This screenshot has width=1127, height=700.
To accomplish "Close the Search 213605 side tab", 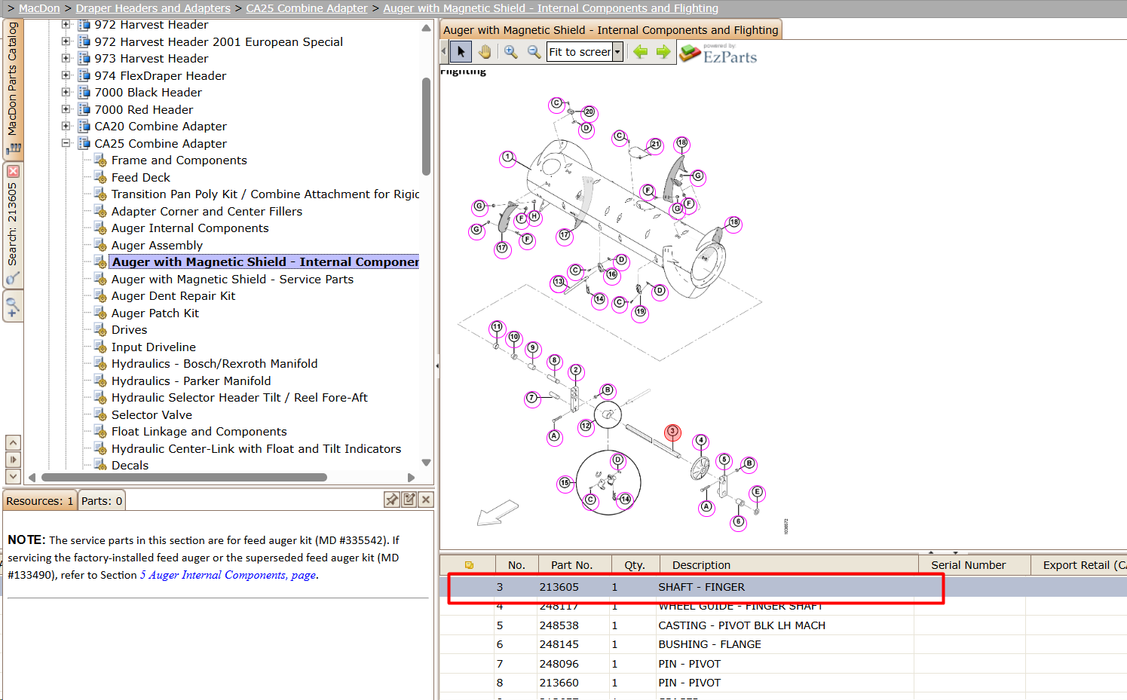I will pyautogui.click(x=13, y=172).
